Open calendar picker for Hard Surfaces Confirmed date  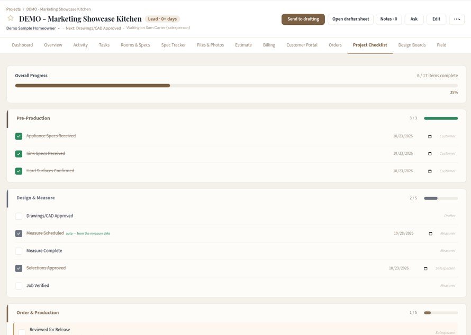tap(430, 171)
